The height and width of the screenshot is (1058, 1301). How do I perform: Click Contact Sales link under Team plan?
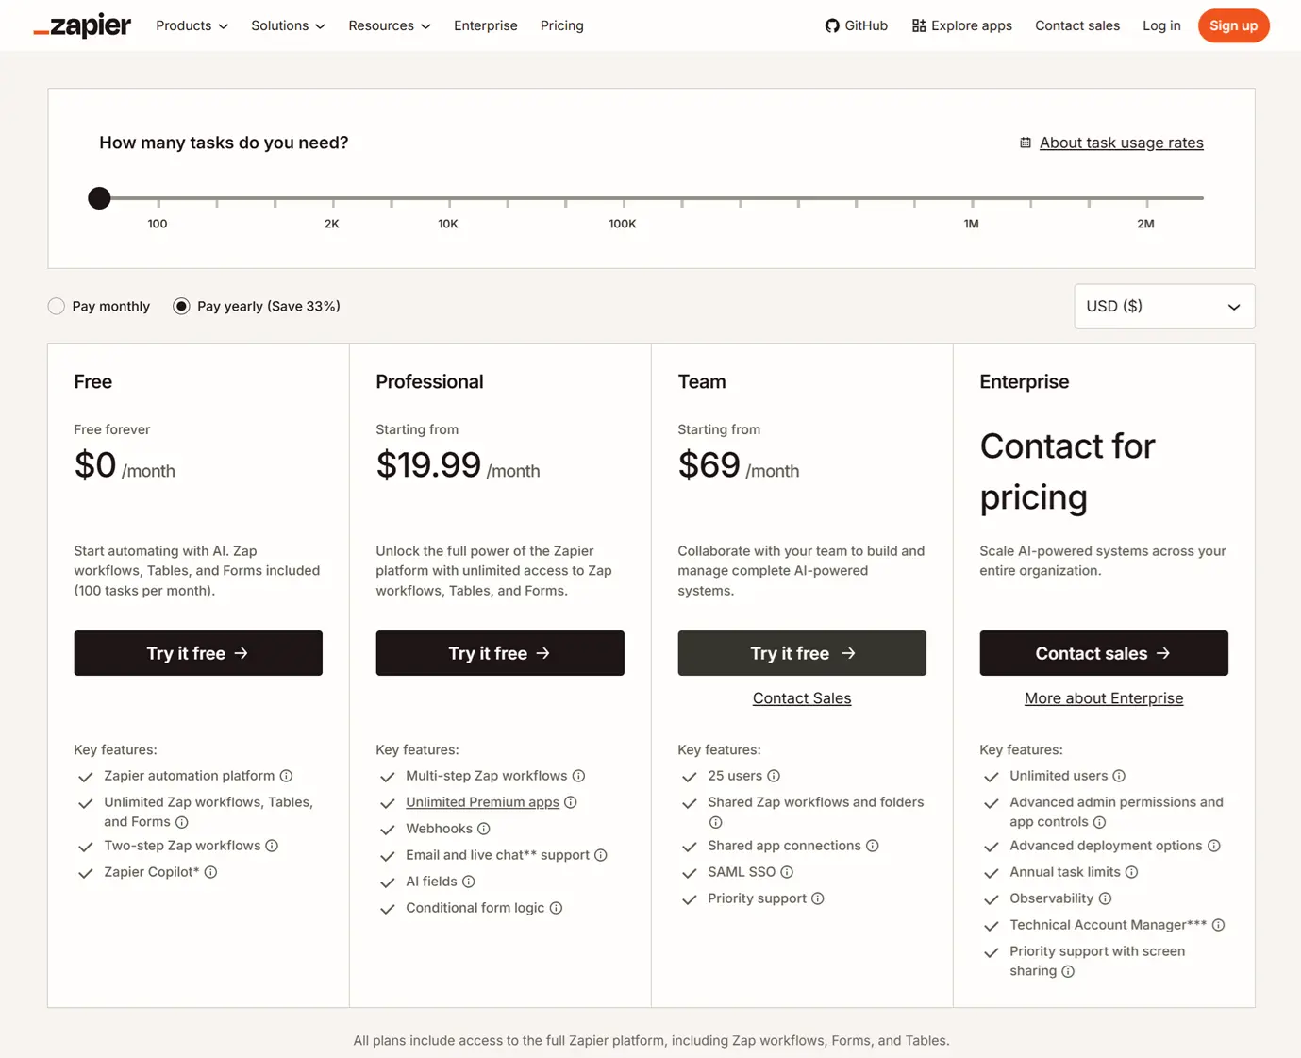point(802,698)
